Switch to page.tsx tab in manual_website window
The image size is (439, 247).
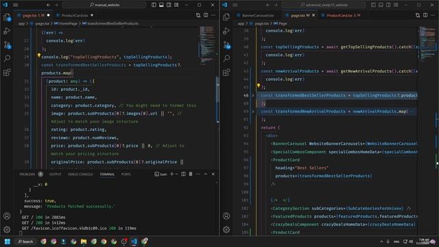point(33,15)
